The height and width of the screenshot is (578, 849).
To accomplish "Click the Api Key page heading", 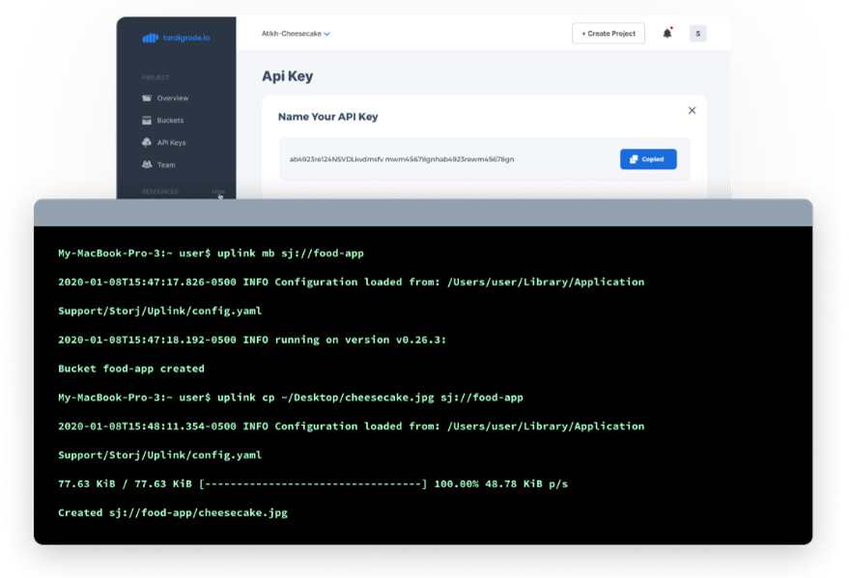I will [288, 76].
